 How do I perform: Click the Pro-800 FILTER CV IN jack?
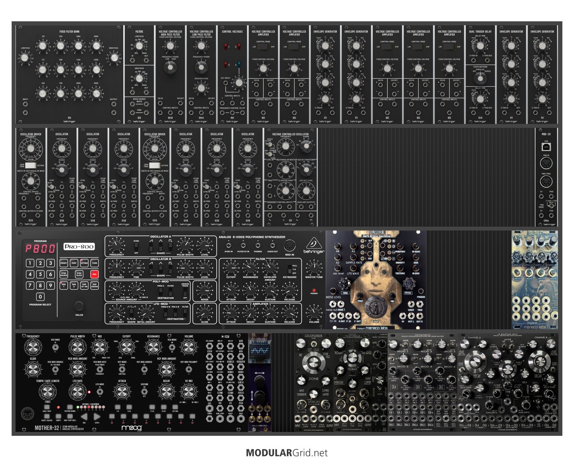243,245
